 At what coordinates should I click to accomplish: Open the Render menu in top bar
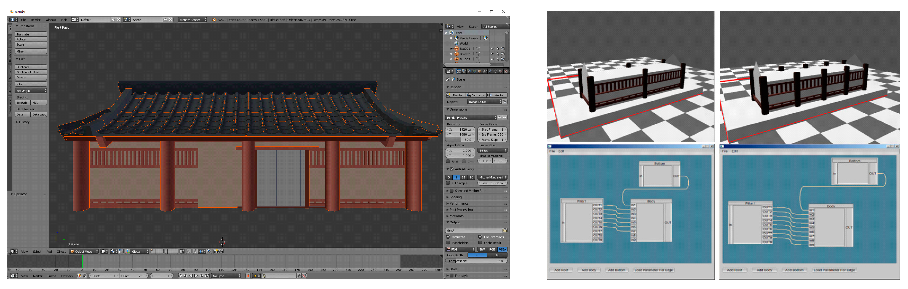tap(35, 20)
